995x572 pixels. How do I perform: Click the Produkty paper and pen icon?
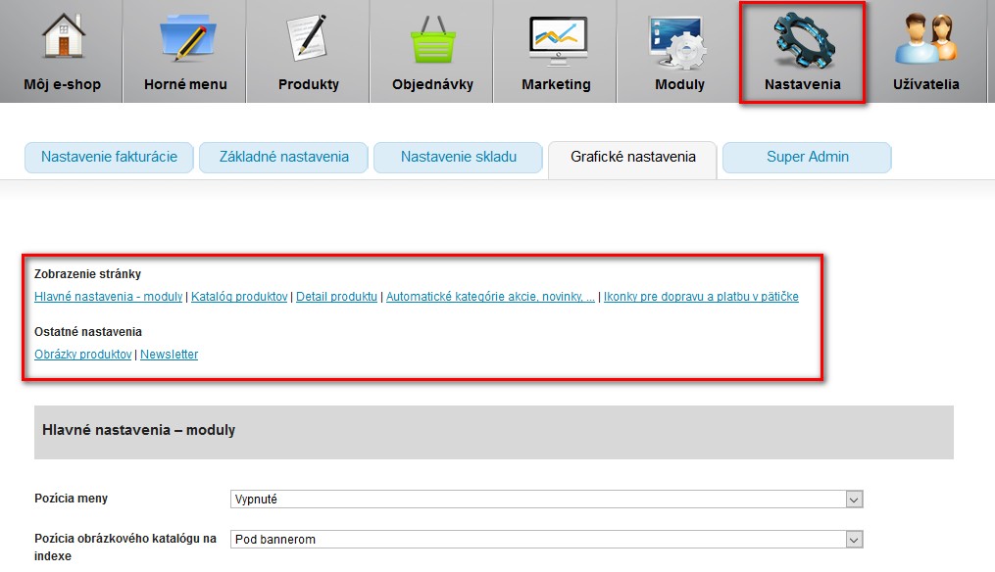309,37
